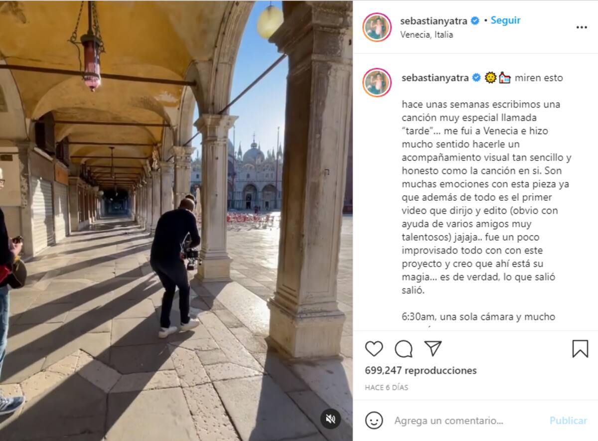Open comments with the speech bubble icon

pos(404,349)
